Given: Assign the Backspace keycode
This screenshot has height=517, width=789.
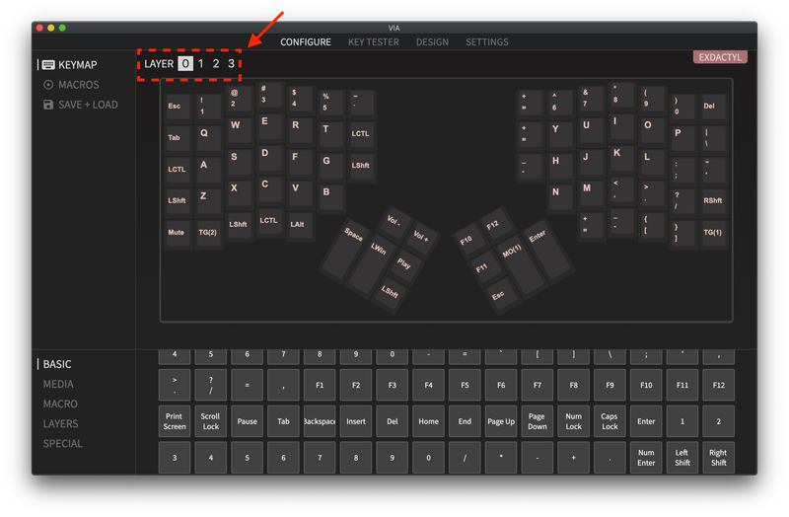Looking at the screenshot, I should coord(320,421).
